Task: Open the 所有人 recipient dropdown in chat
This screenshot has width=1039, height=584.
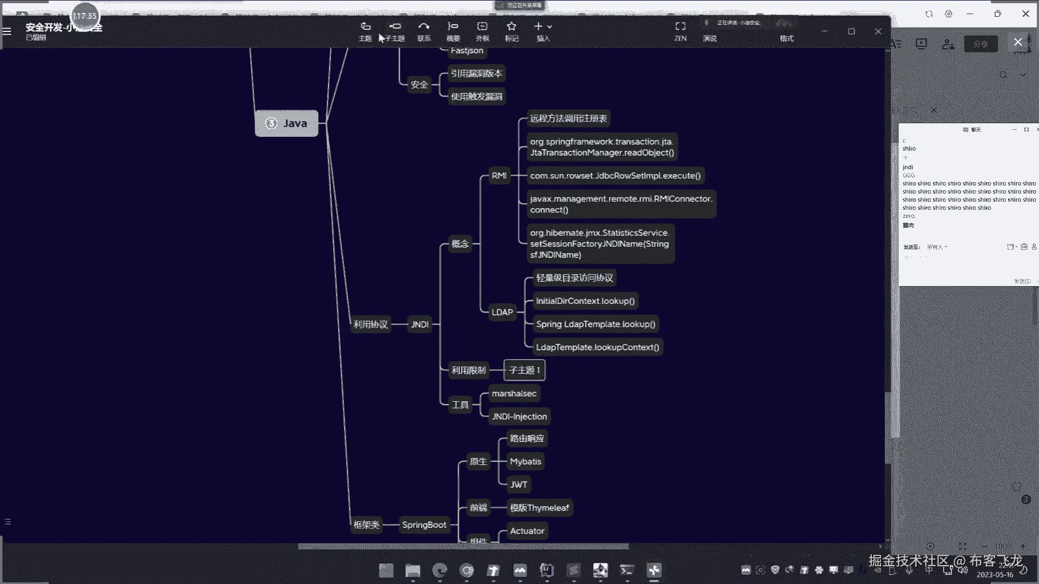Action: [937, 247]
